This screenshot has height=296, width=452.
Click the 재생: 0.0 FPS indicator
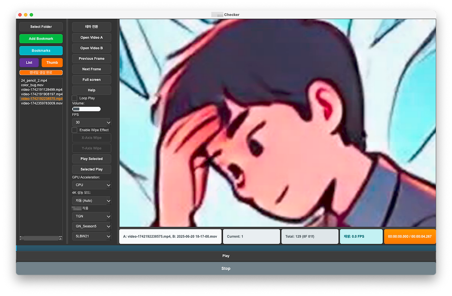coord(361,236)
